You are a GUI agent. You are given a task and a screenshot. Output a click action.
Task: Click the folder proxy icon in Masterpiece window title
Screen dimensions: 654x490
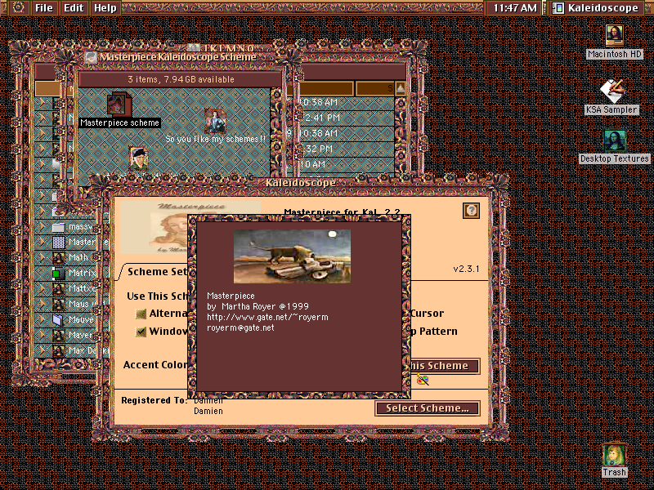(x=91, y=57)
